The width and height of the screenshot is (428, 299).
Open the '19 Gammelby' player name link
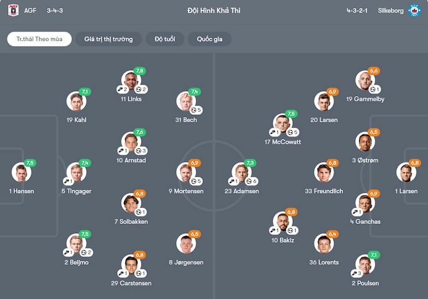click(365, 99)
